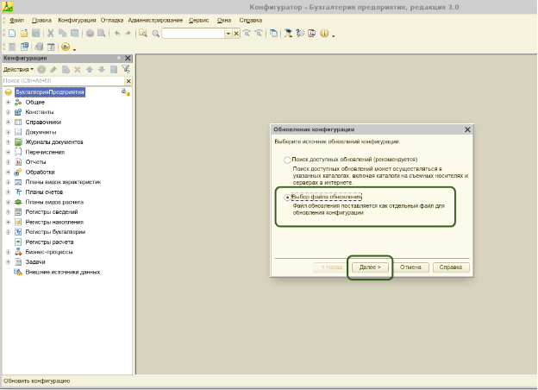Select Перечисления in the tree
This screenshot has width=538, height=390.
[45, 152]
